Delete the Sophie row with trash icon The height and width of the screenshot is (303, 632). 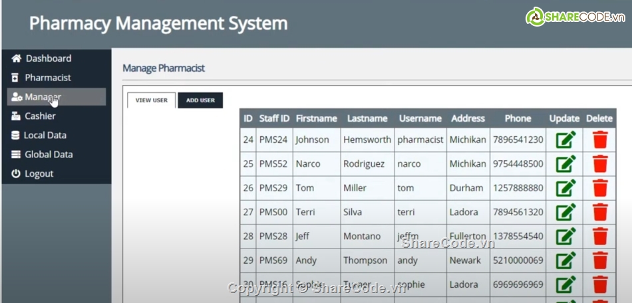tap(600, 284)
